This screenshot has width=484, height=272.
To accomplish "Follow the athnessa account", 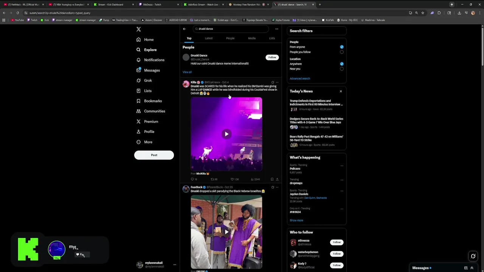I will 337,242.
